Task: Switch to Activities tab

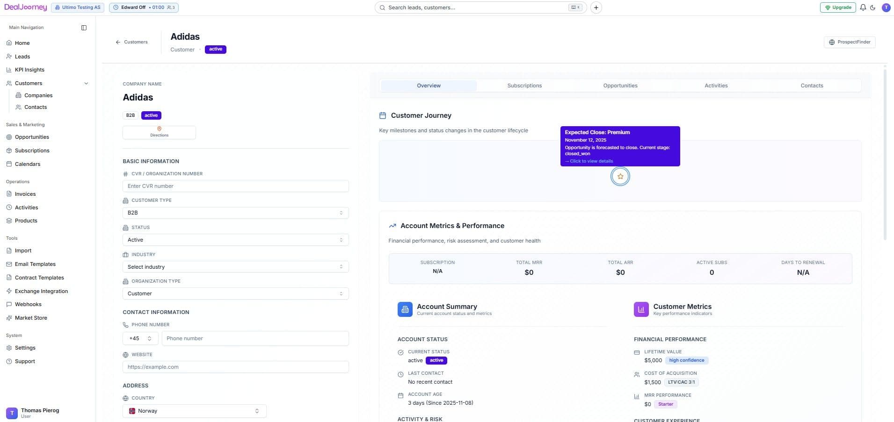Action: 716,86
